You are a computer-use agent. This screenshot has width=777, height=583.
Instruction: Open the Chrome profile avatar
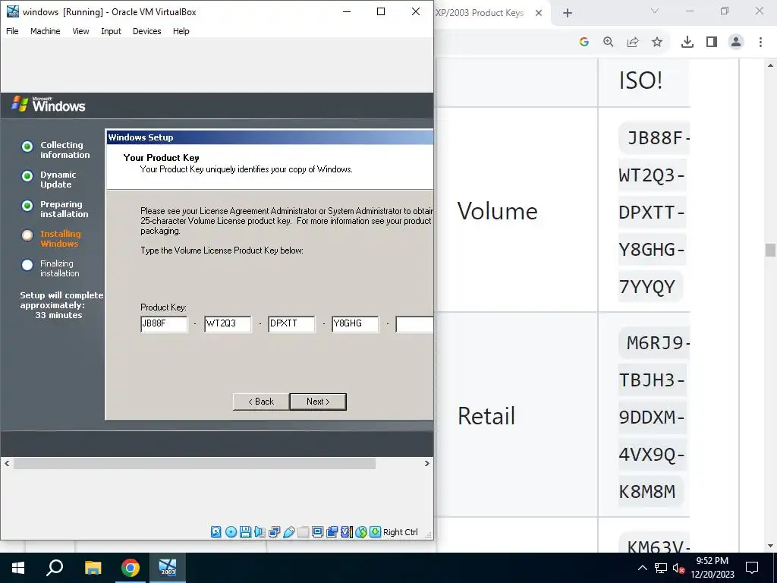[x=736, y=43]
